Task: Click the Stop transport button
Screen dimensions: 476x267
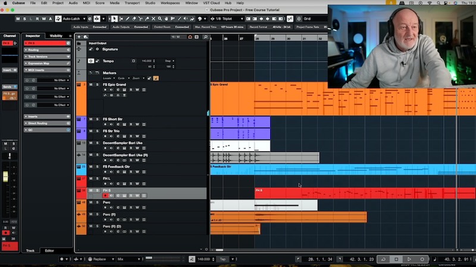Action: point(396,259)
